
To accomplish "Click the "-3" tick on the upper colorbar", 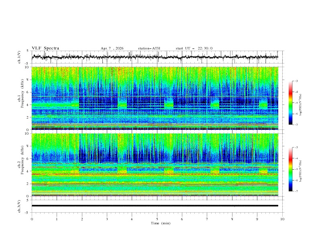I will pyautogui.click(x=296, y=81).
